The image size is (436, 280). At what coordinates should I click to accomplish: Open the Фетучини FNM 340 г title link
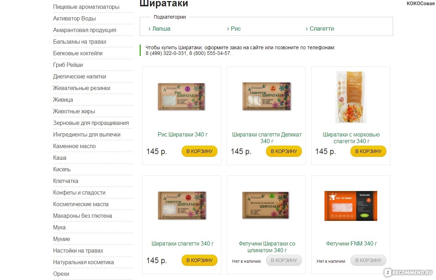coord(352,243)
